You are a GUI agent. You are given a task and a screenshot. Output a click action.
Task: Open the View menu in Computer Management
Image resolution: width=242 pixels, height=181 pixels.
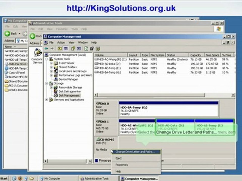tap(71, 42)
